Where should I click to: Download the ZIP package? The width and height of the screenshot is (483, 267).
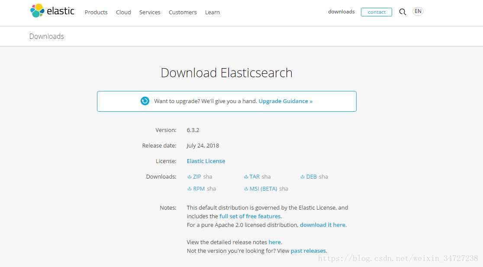[197, 177]
